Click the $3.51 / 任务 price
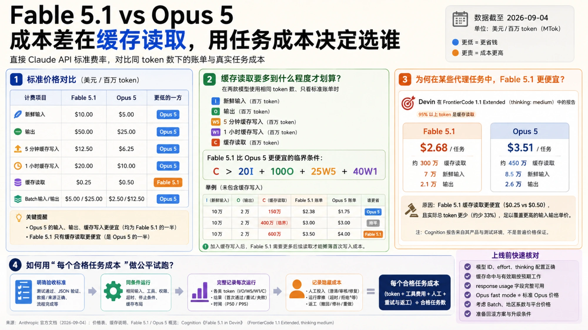Viewport: 588px width, 330px height. (x=529, y=148)
